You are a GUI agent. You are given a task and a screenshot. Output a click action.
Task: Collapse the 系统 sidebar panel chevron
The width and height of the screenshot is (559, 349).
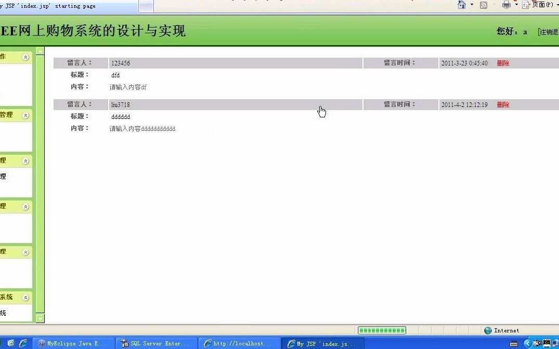27,297
